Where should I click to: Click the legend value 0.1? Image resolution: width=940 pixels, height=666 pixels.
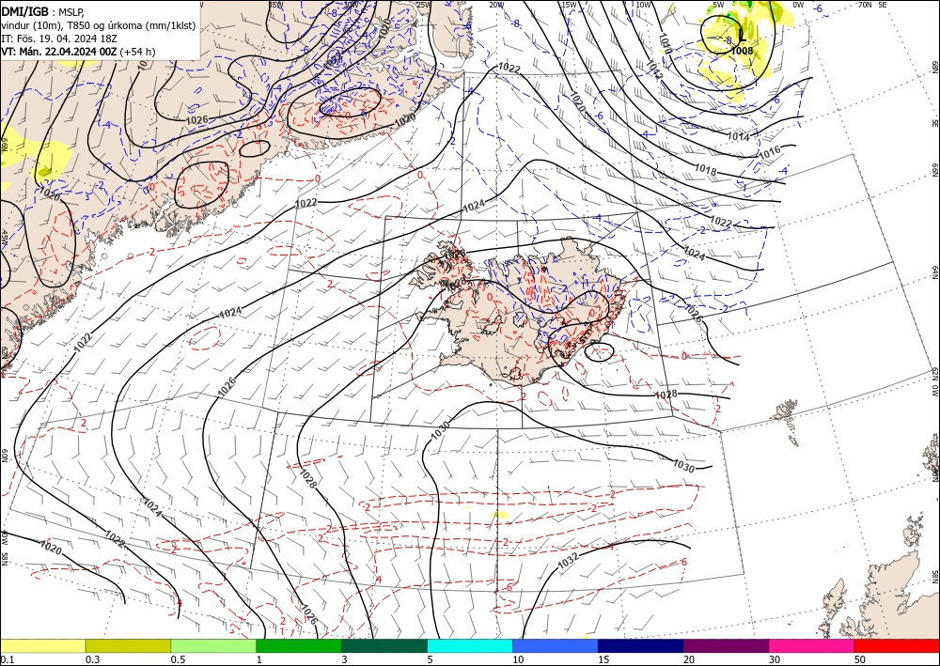point(7,659)
